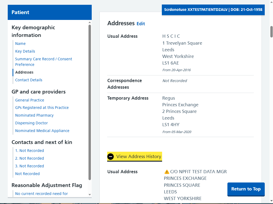The image size is (273, 204).
Task: Open No current recorded need link
Action: point(41,194)
